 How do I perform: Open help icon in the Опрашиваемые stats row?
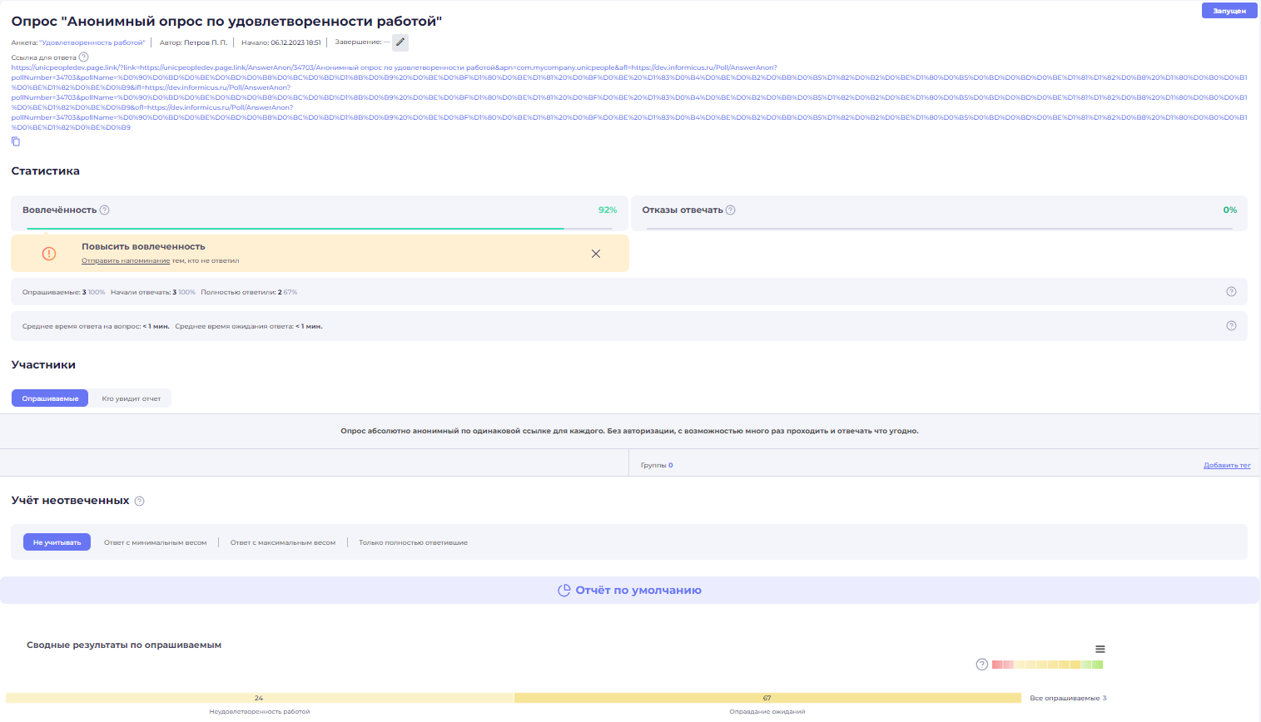click(x=1231, y=292)
